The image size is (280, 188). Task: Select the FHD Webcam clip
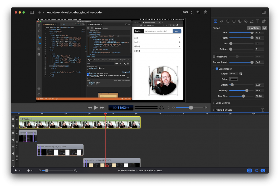(80, 122)
